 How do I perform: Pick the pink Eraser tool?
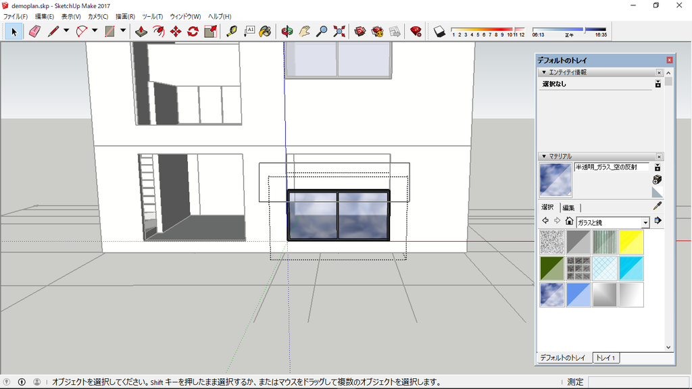(x=34, y=31)
